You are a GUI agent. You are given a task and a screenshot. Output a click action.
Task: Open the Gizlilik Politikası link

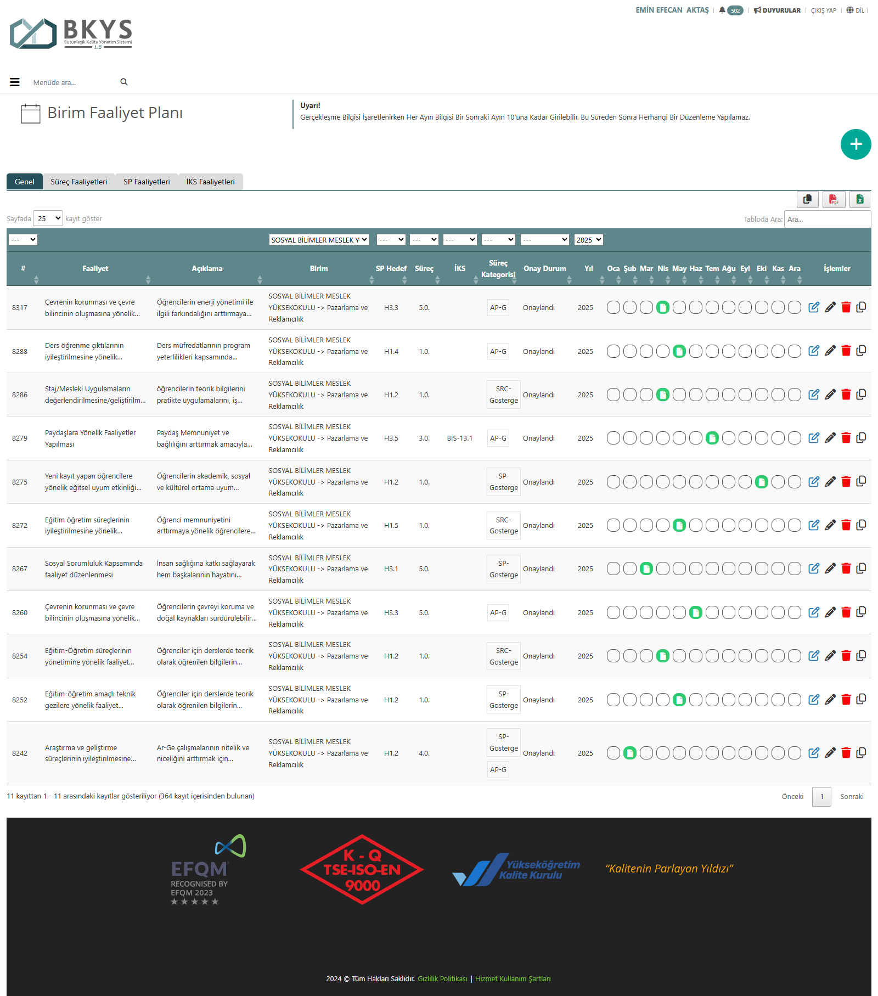click(442, 978)
